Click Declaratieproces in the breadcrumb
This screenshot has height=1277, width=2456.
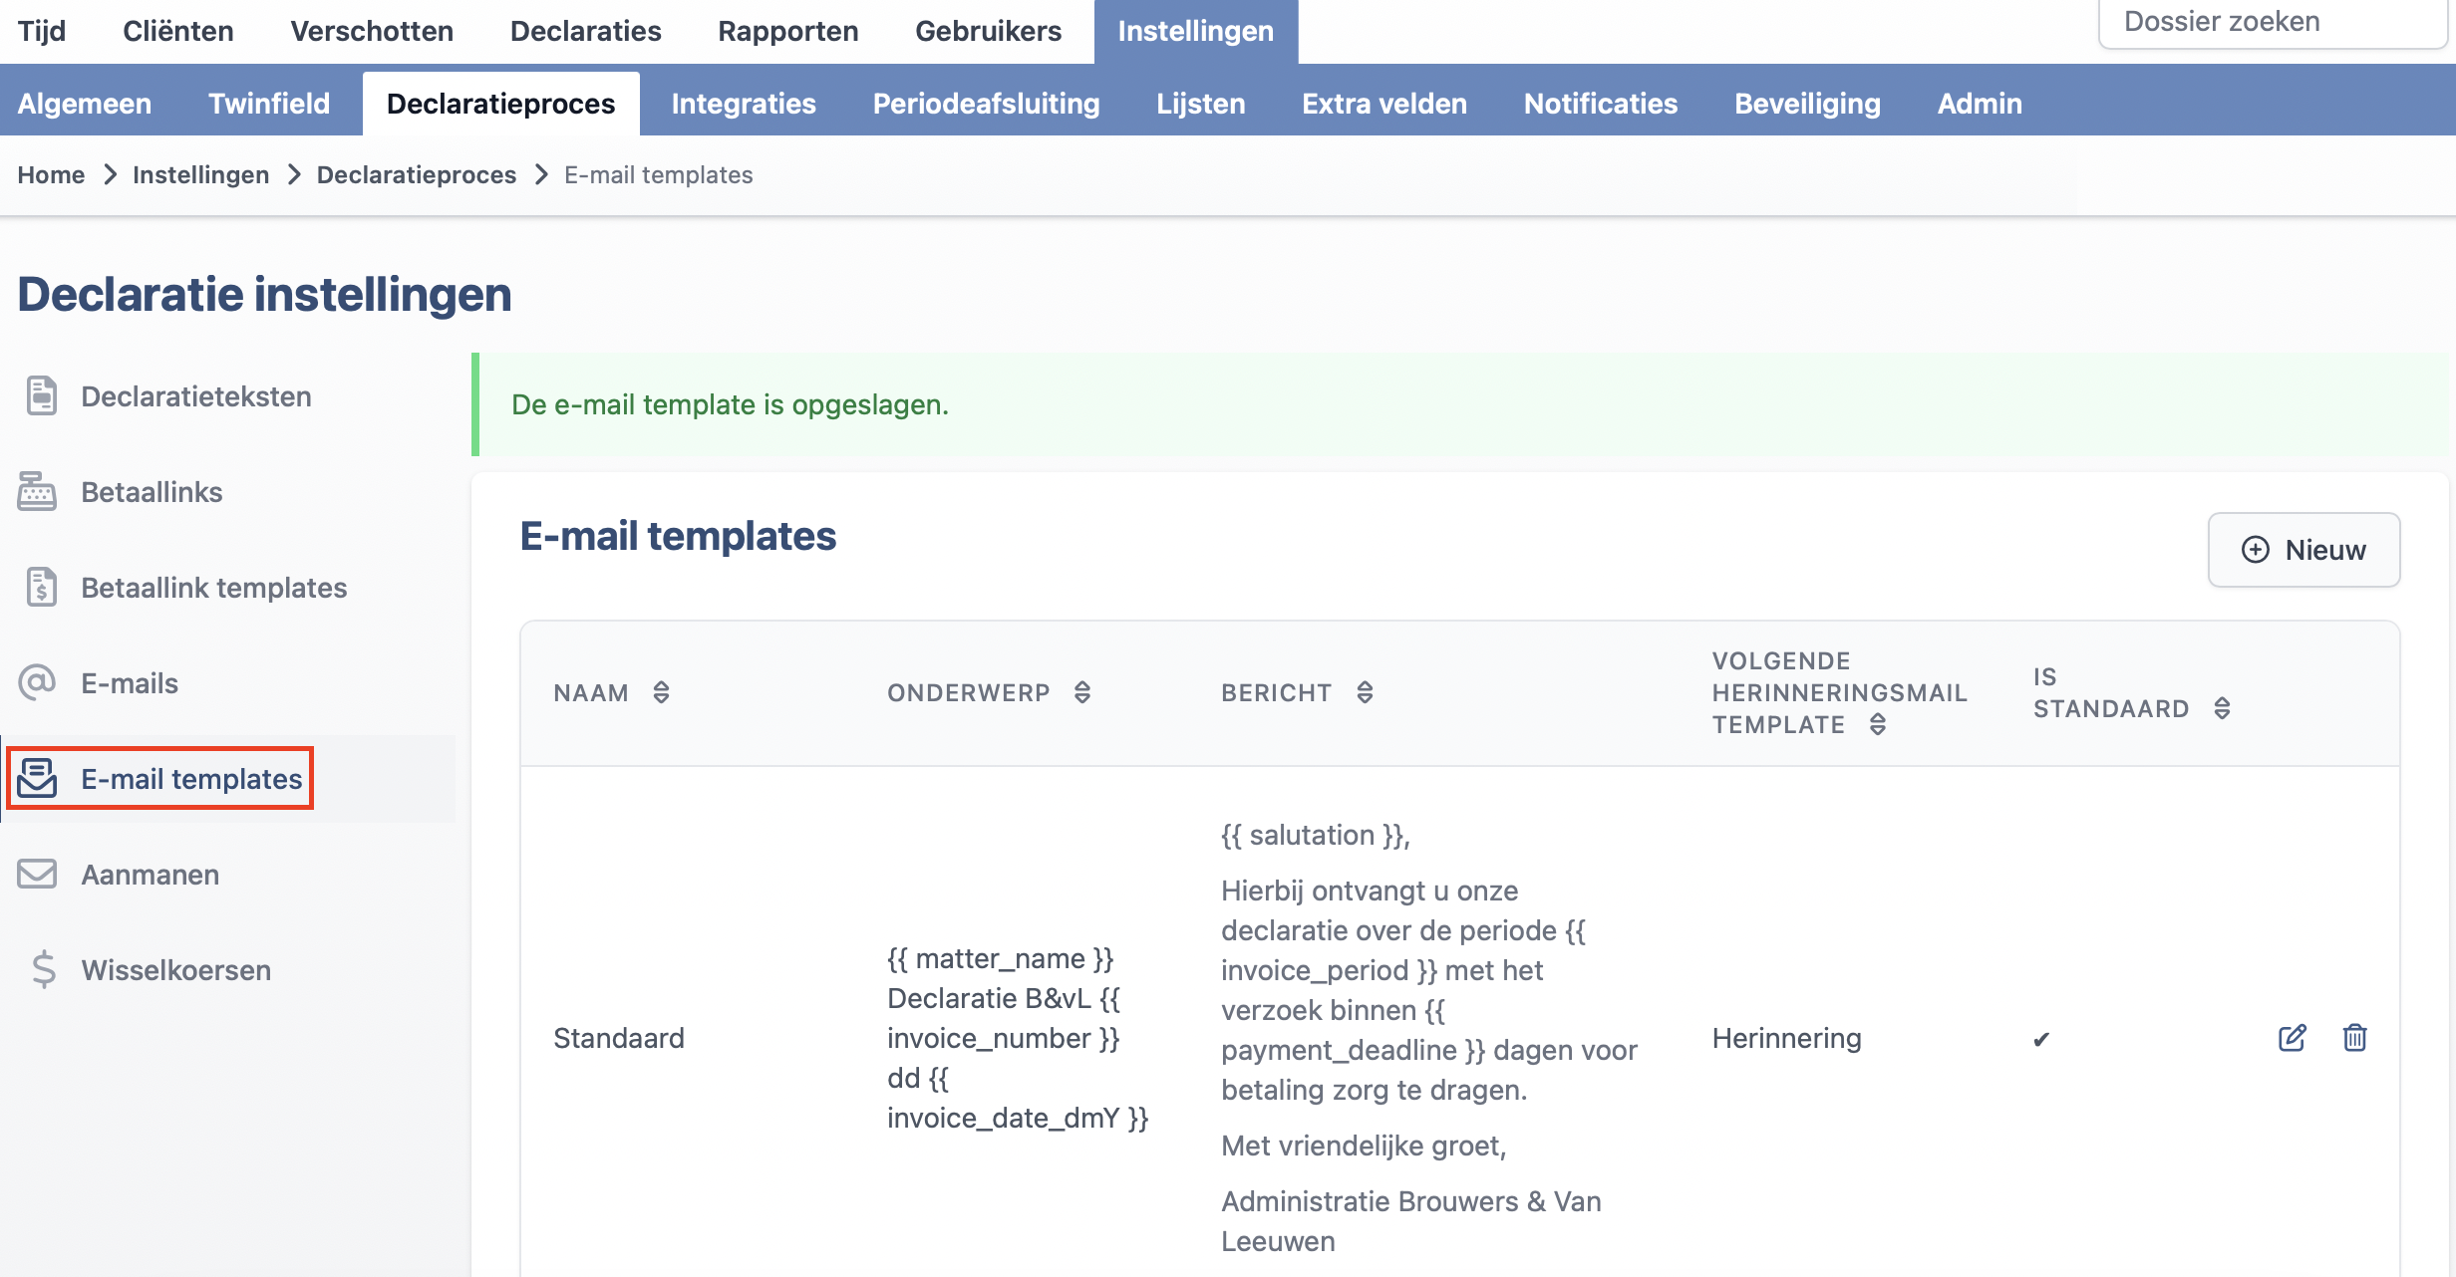tap(417, 175)
